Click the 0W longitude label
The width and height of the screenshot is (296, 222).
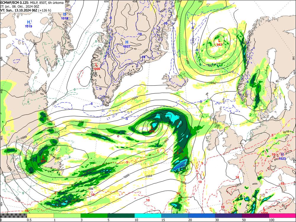click(200, 1)
